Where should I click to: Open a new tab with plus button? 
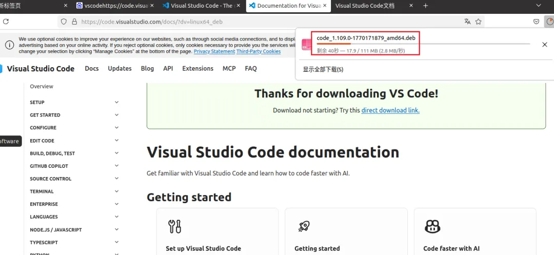coord(425,6)
